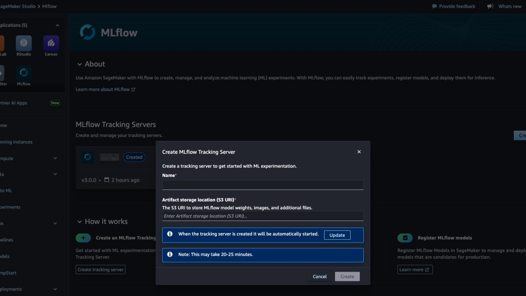Image resolution: width=526 pixels, height=296 pixels.
Task: Click Provide feedback link
Action: coord(457,6)
